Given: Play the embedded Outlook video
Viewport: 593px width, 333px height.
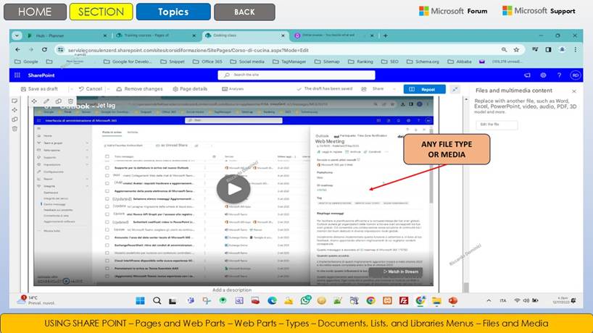Looking at the screenshot, I should click(233, 189).
